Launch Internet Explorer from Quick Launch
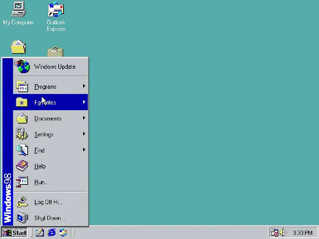Viewport: 319px width, 239px height. [51, 232]
